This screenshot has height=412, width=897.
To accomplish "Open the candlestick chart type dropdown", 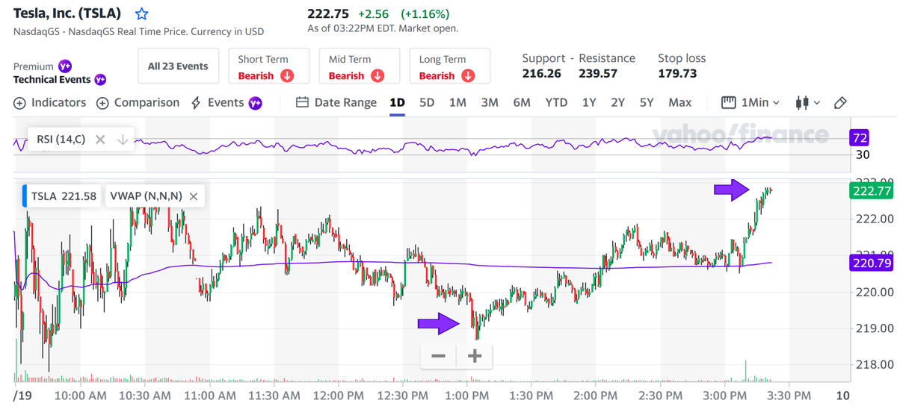I will point(808,102).
